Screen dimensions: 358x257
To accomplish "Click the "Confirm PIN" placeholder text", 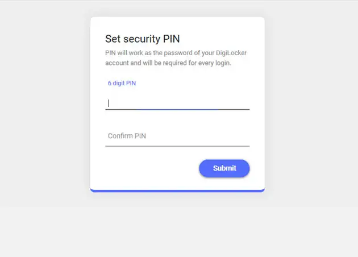I will click(127, 136).
